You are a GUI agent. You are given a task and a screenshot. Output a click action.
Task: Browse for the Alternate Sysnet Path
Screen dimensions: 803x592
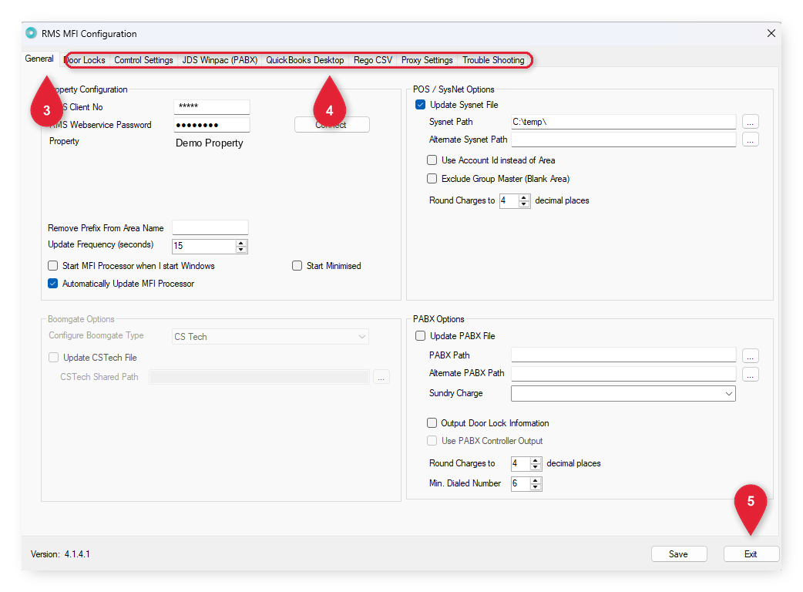tap(751, 140)
